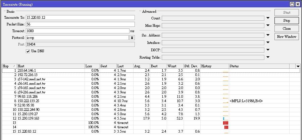302x140 pixels.
Task: Expand the Routing Table option
Action: 268,57
